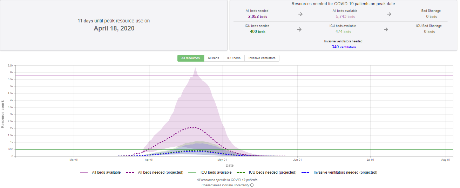
Task: Click the April 18, 2020 peak date
Action: click(114, 28)
